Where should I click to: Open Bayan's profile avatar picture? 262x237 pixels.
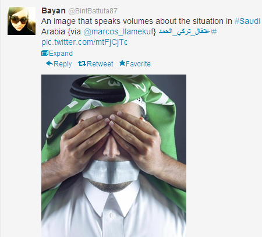point(22,21)
